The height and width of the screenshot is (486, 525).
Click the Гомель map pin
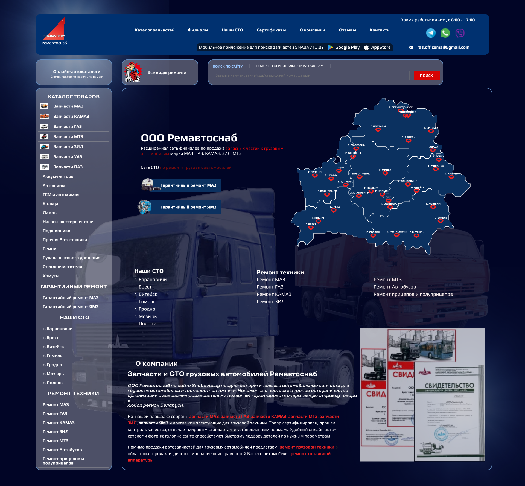pos(441,221)
